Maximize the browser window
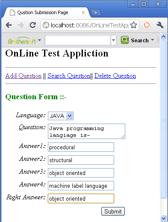 pyautogui.click(x=144, y=4)
